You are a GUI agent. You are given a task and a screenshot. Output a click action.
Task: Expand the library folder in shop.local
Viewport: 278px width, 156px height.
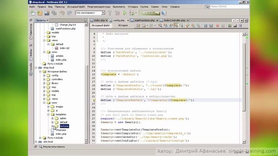click(44, 83)
